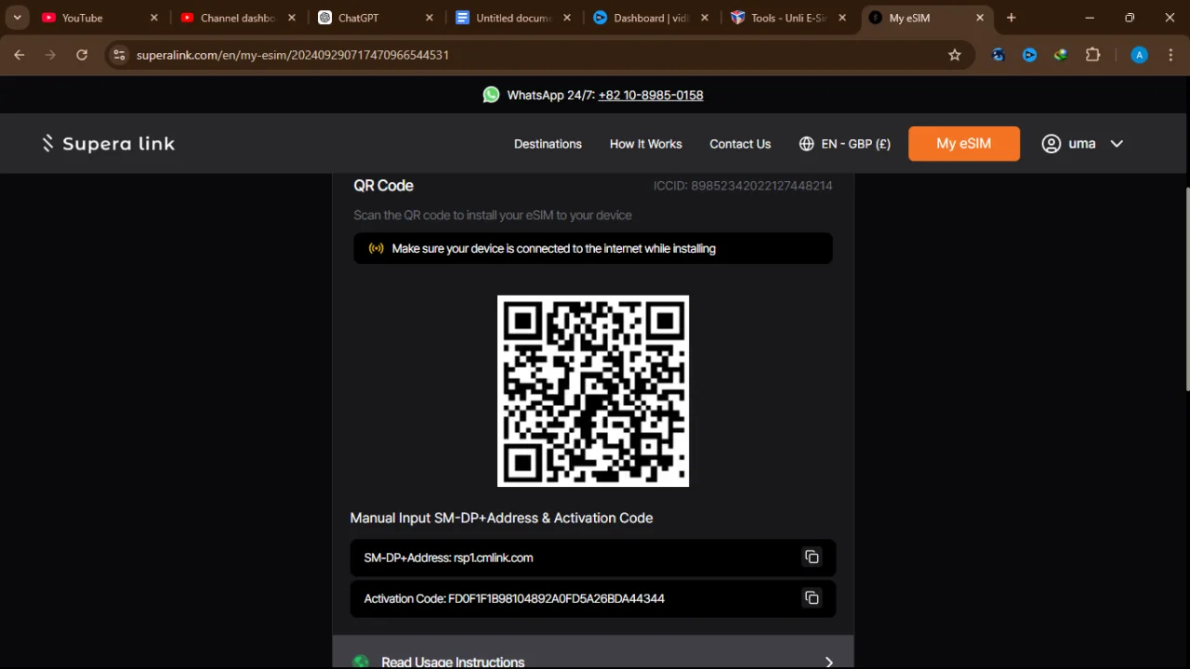Close the YouTube tab
This screenshot has width=1190, height=669.
(x=154, y=18)
